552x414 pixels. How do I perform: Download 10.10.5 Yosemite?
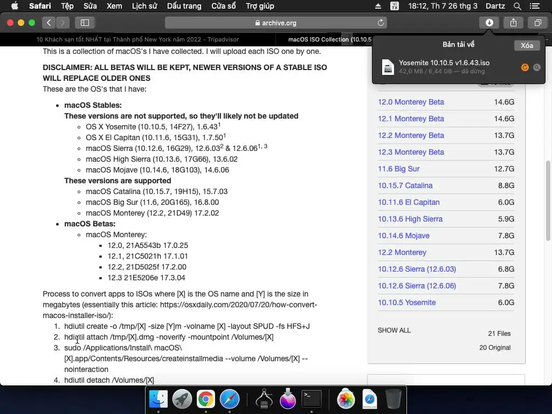click(406, 303)
